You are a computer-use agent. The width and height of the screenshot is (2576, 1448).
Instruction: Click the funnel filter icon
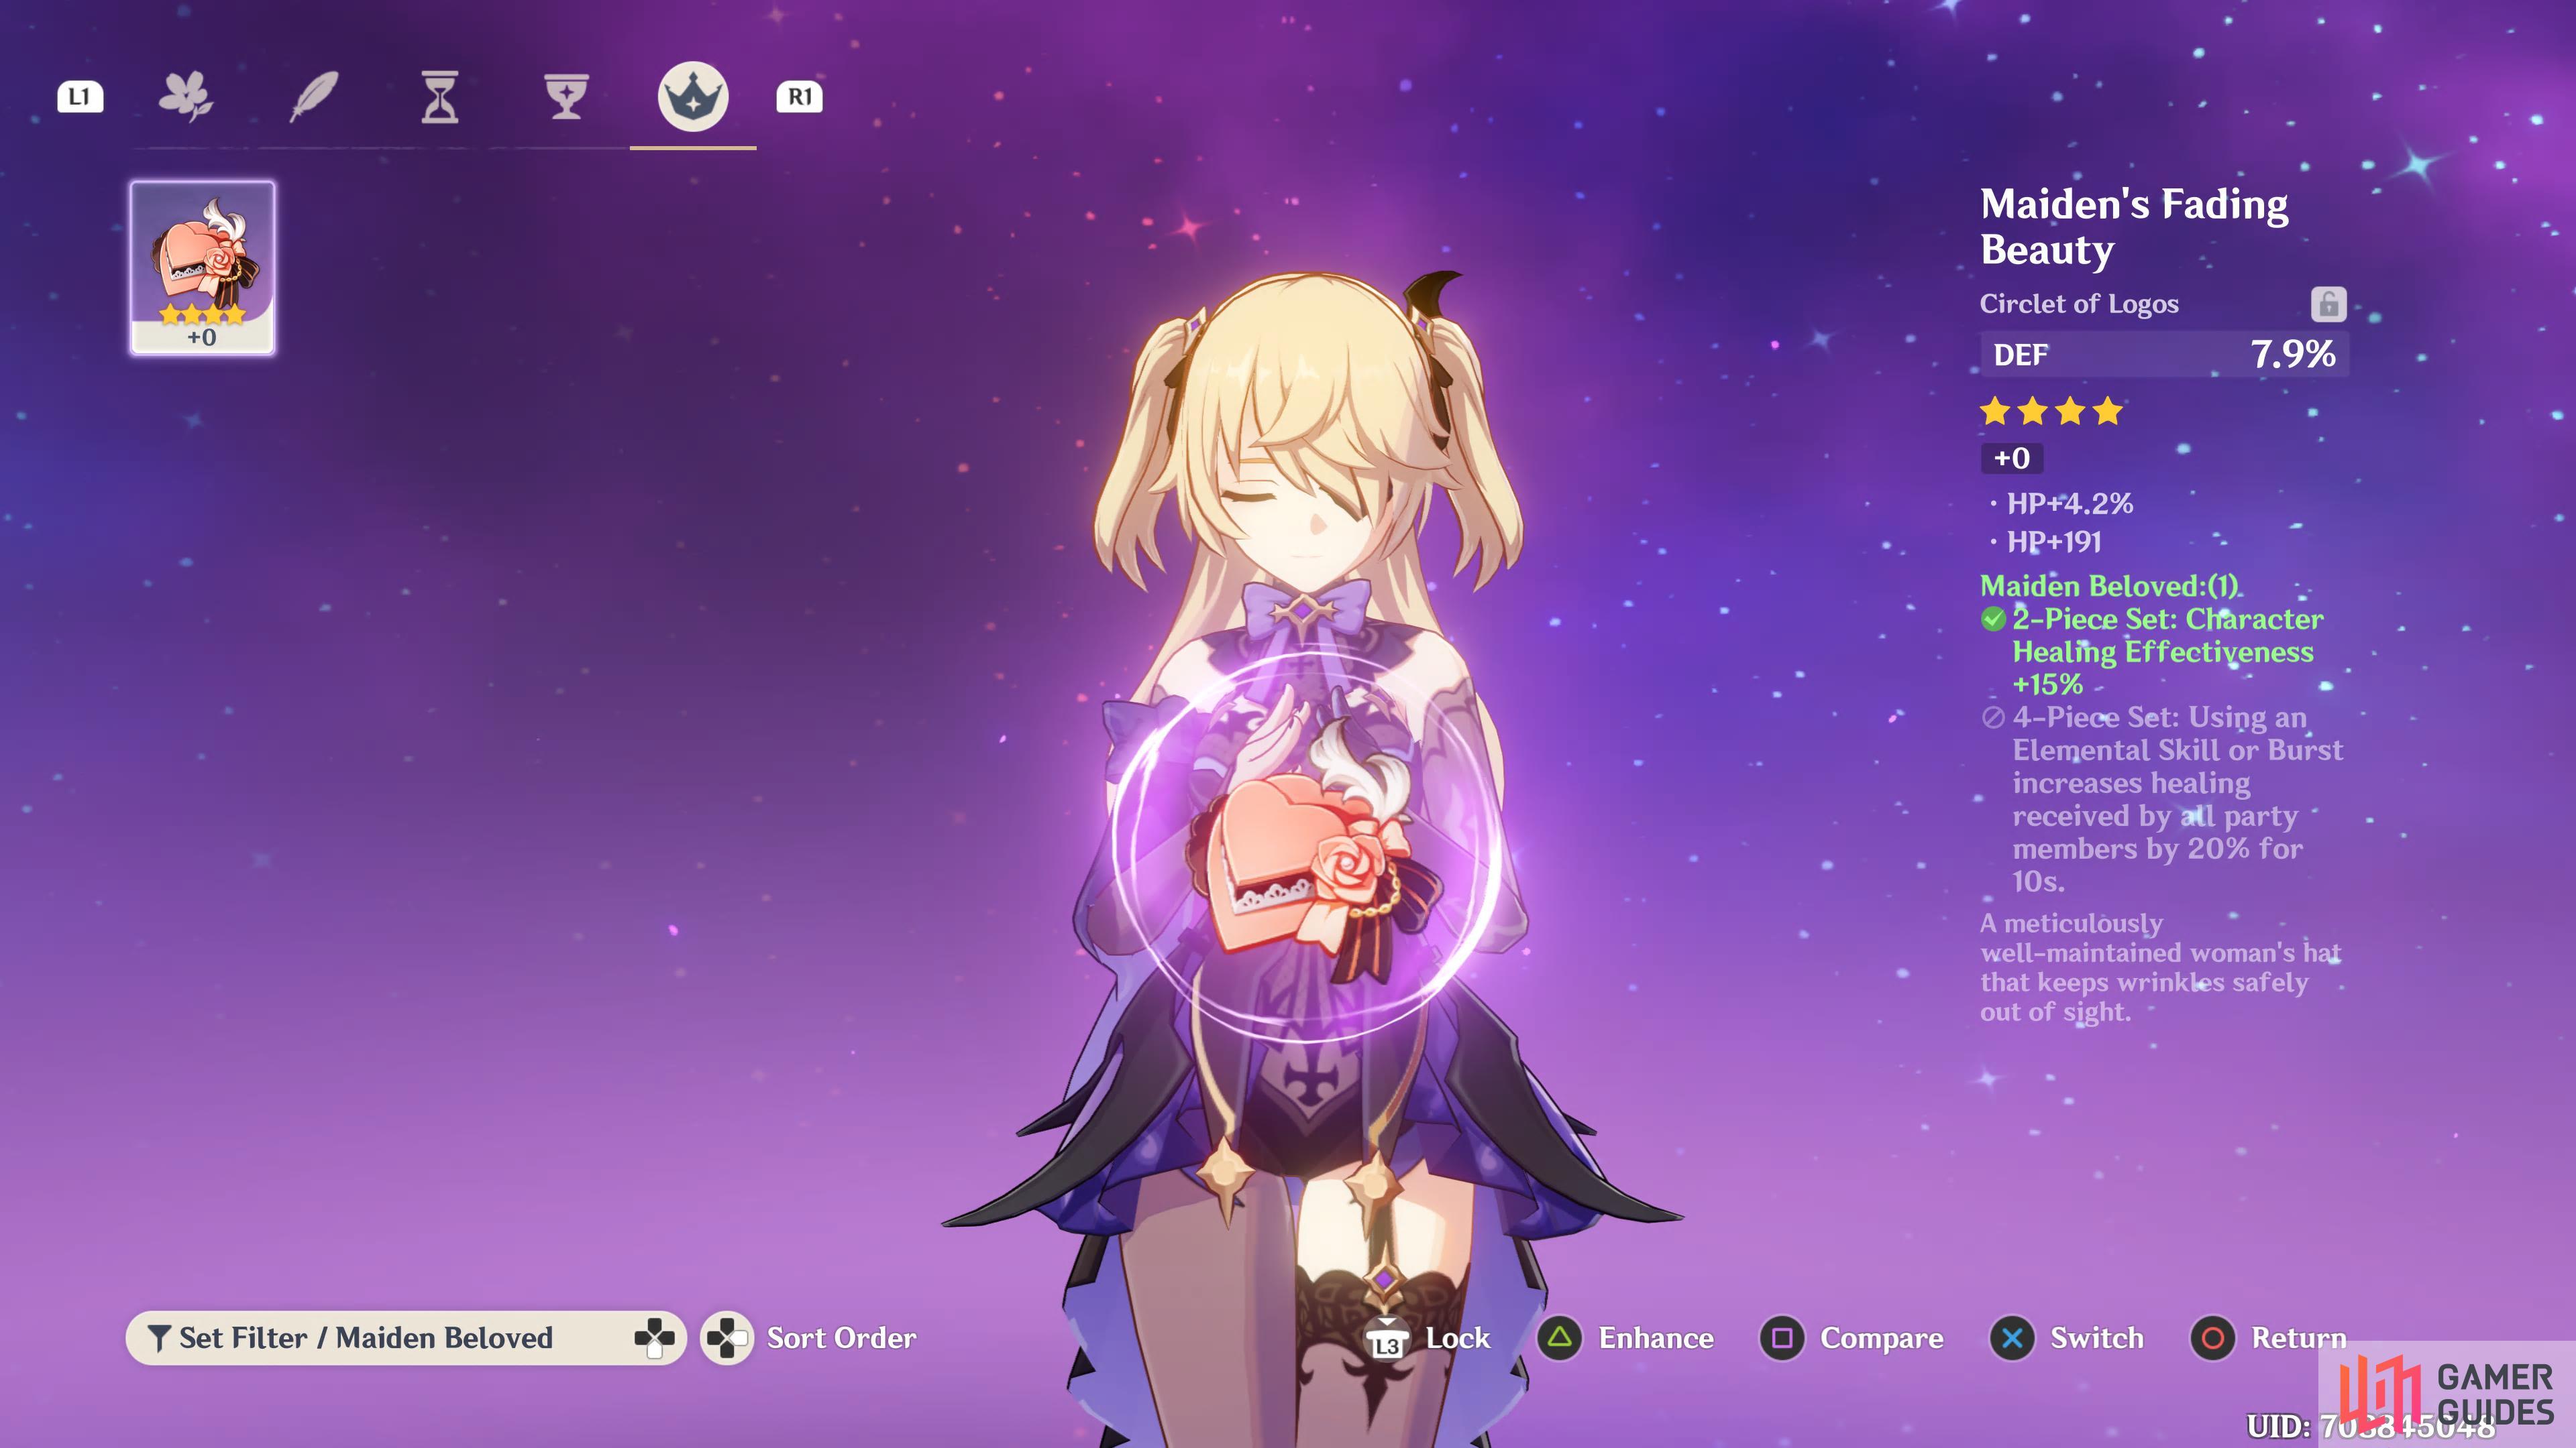coord(158,1338)
